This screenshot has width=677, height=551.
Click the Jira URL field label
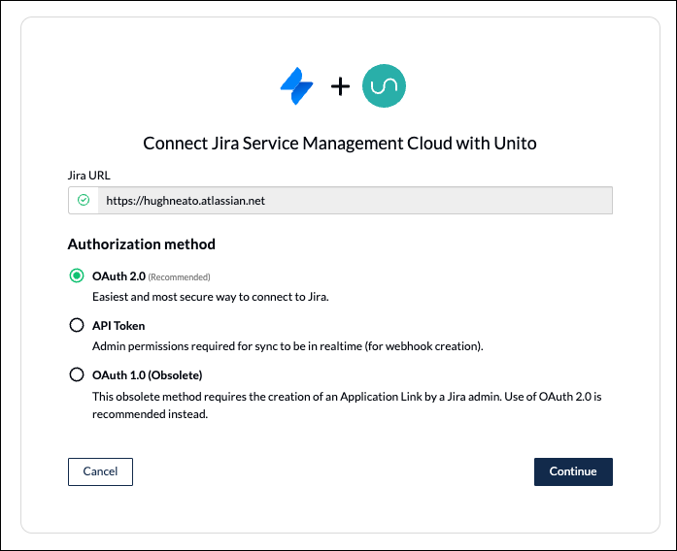tap(89, 175)
